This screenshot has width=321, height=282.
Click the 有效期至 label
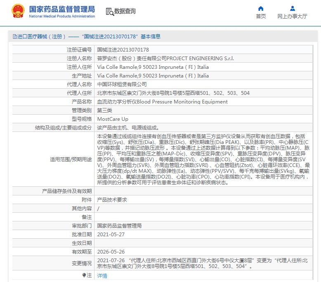point(82,252)
